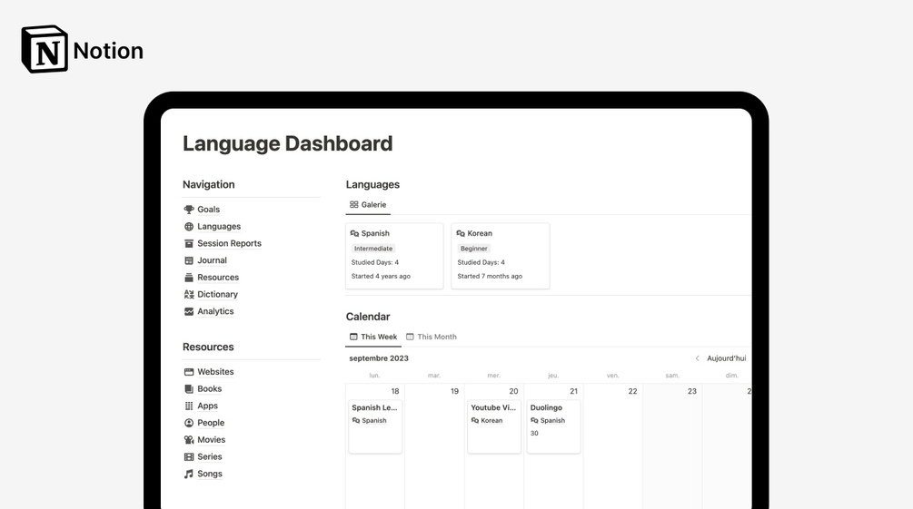Click the Calendar section heading
Screen dimensions: 913x509
(x=368, y=317)
